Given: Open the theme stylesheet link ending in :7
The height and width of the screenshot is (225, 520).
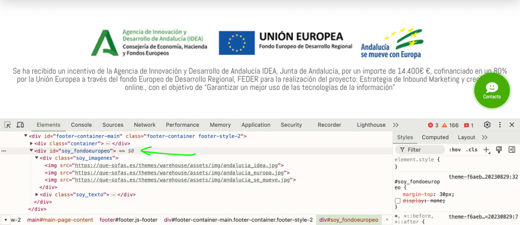Looking at the screenshot, I should tap(483, 217).
